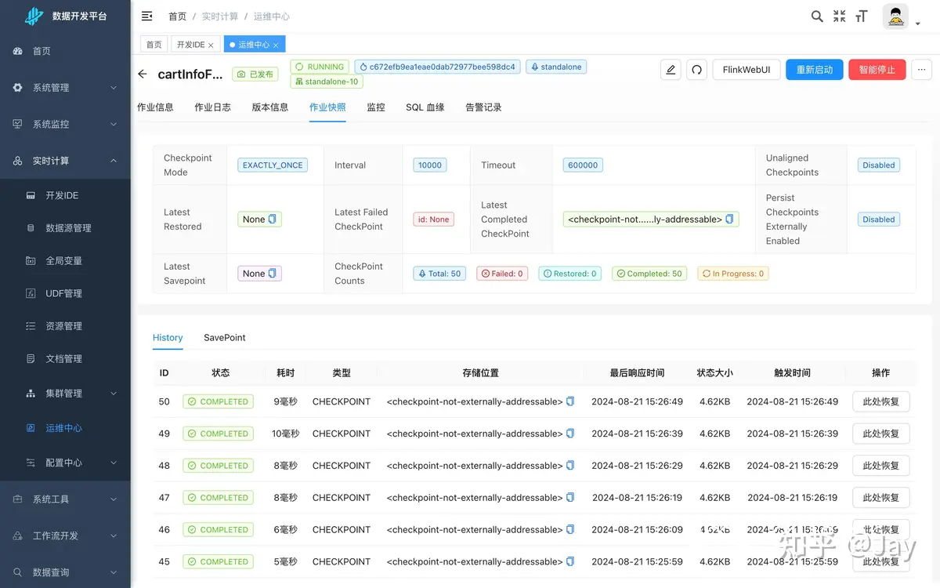The width and height of the screenshot is (940, 588).
Task: Open the more options ellipsis button
Action: tap(922, 70)
